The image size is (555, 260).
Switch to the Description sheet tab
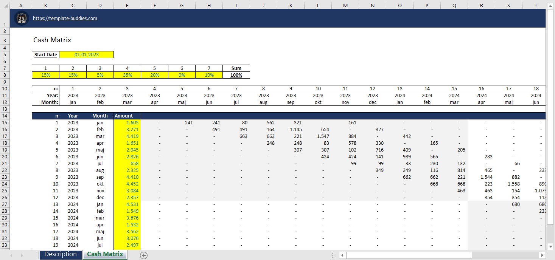click(60, 254)
